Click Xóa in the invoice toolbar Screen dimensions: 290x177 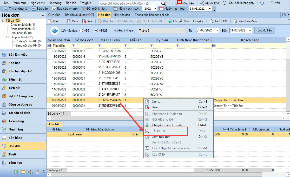(88, 21)
